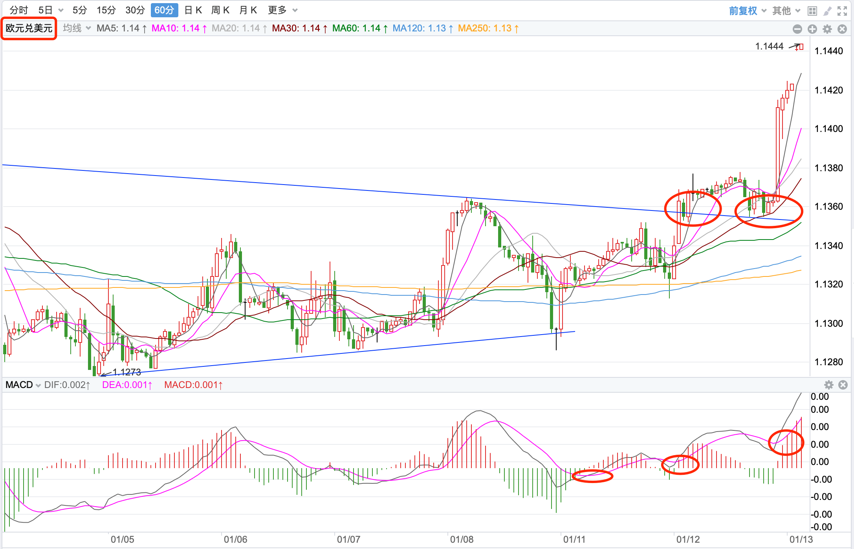Open the multi-chart grid layout icon
The image size is (854, 549).
pos(812,11)
